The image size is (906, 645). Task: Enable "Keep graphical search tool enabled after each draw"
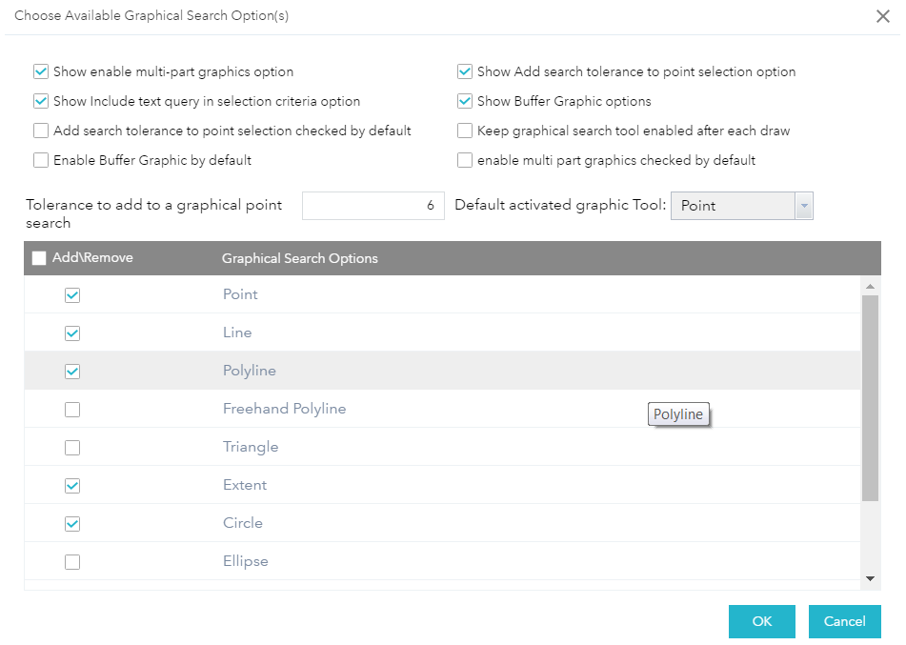(465, 131)
